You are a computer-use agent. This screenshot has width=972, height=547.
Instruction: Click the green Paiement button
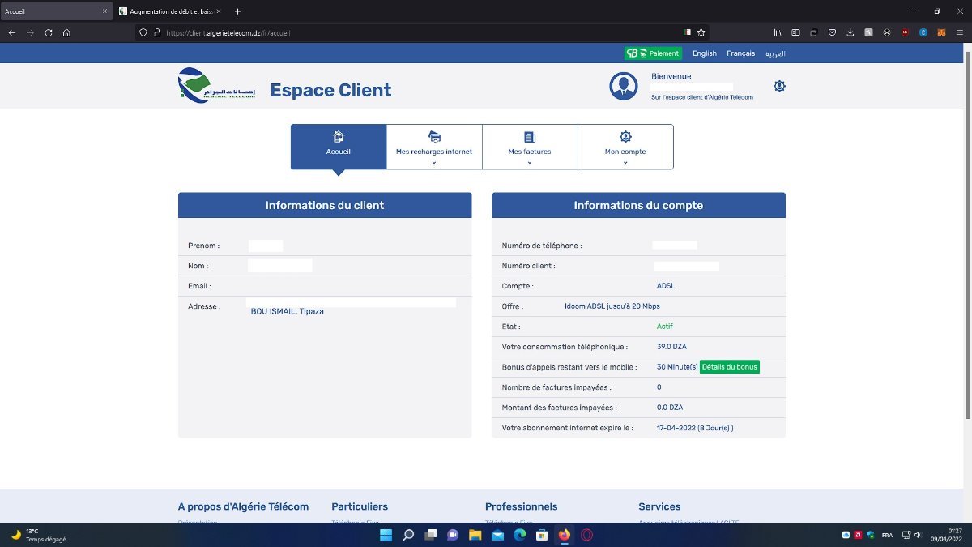(653, 53)
